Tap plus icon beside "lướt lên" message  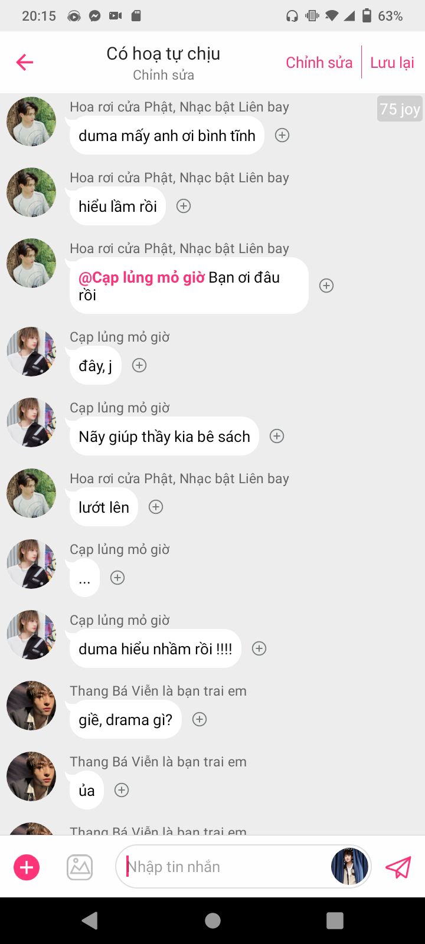156,507
